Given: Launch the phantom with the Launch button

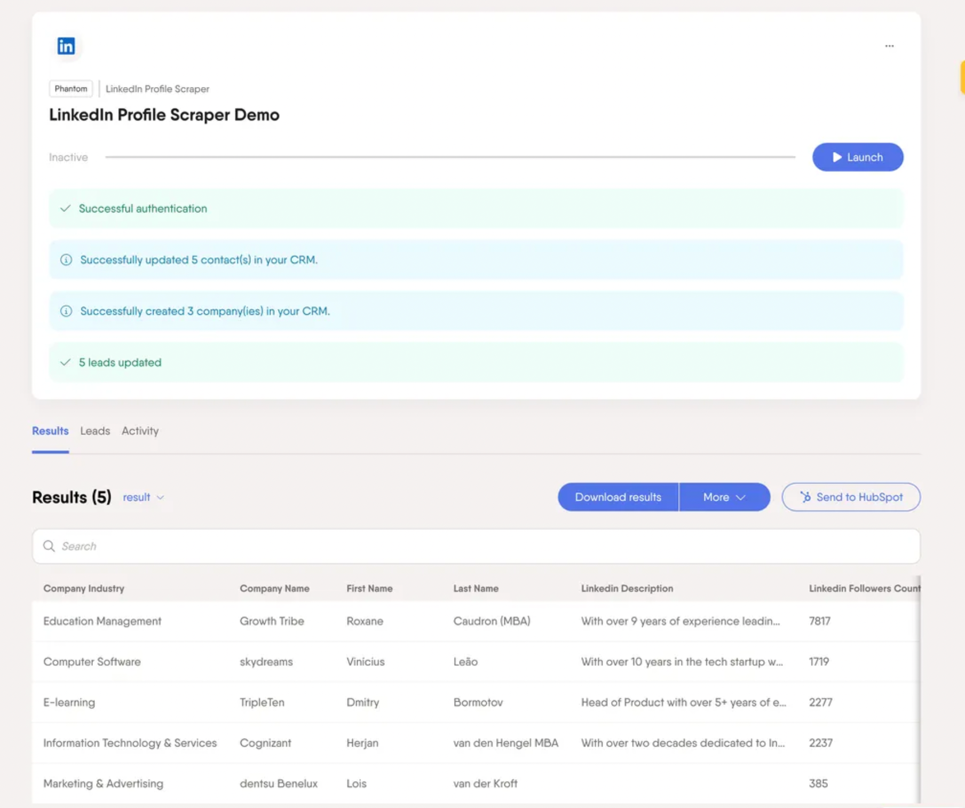Looking at the screenshot, I should tap(857, 157).
